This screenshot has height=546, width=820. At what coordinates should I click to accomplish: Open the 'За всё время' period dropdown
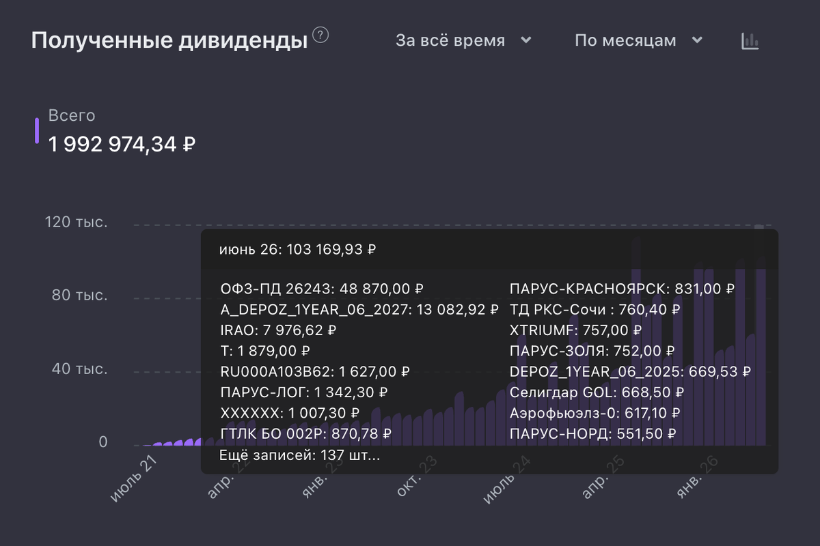pyautogui.click(x=464, y=40)
